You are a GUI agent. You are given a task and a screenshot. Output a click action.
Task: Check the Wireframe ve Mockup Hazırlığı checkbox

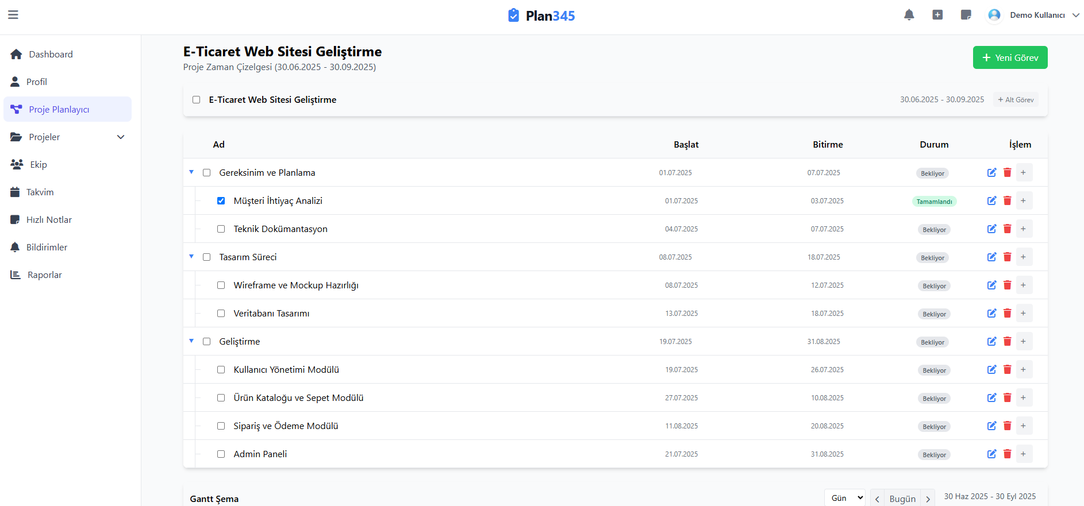click(221, 285)
